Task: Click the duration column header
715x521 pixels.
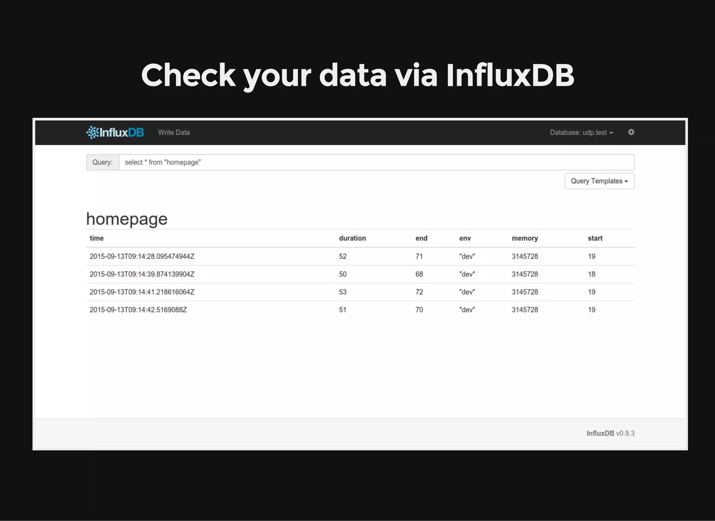Action: pyautogui.click(x=352, y=238)
